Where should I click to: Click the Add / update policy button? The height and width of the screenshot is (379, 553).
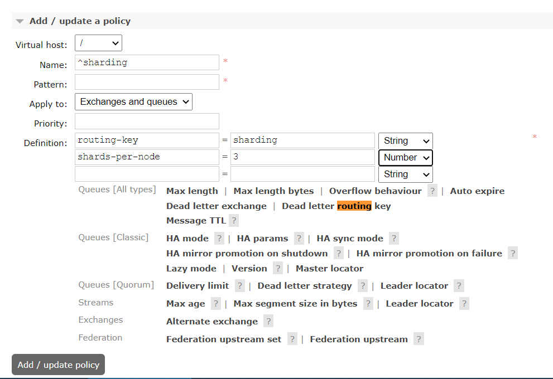tap(58, 365)
